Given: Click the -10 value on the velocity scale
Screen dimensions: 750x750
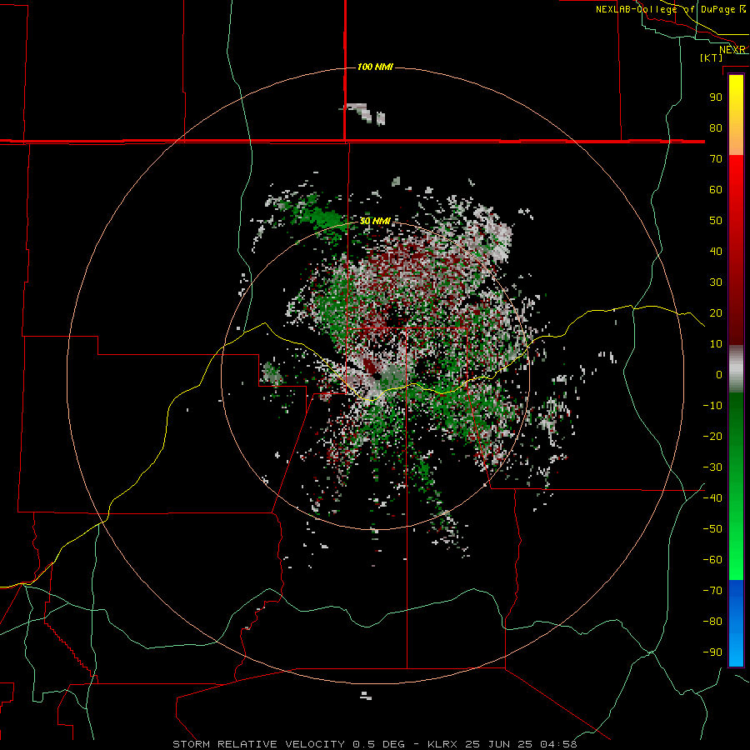Looking at the screenshot, I should 712,406.
